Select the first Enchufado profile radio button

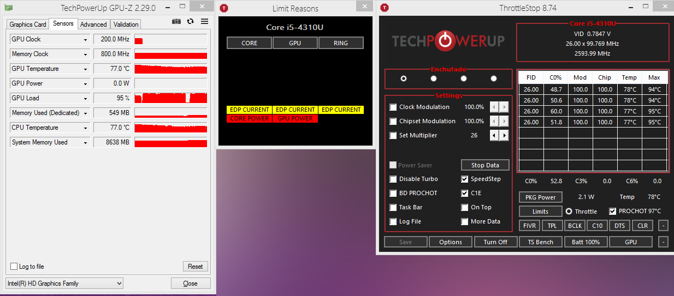click(x=404, y=78)
